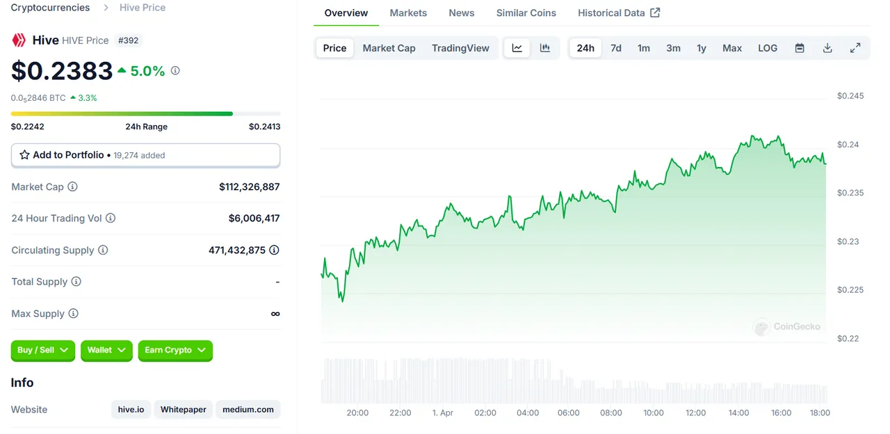
Task: Click the info icon next to 5.0% change
Action: tap(175, 71)
